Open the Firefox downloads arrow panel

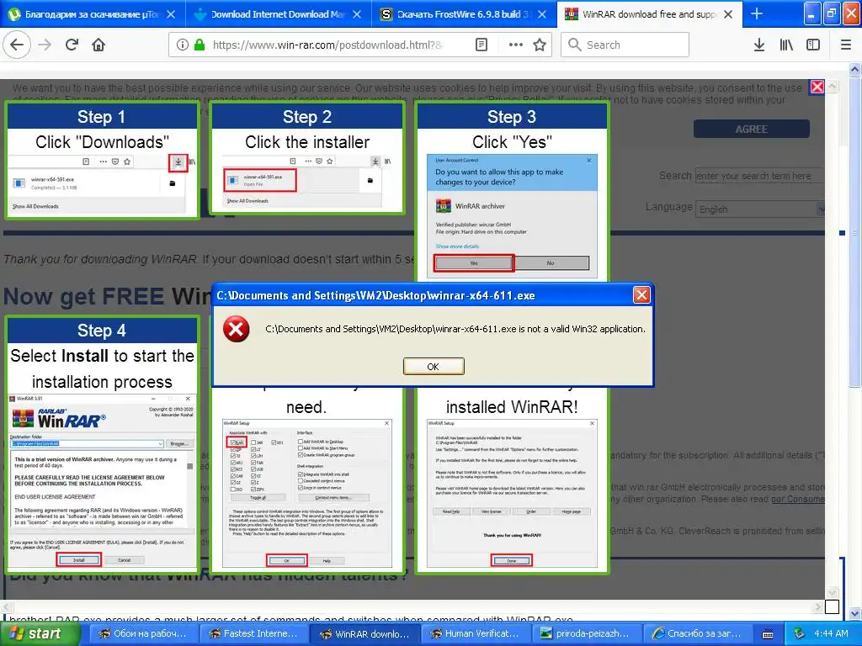click(759, 45)
